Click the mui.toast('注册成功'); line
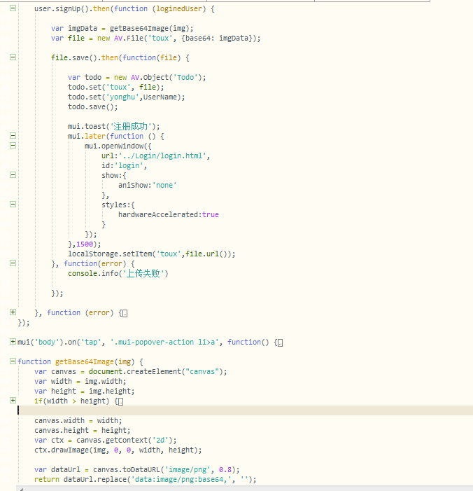The height and width of the screenshot is (491, 473). (114, 127)
